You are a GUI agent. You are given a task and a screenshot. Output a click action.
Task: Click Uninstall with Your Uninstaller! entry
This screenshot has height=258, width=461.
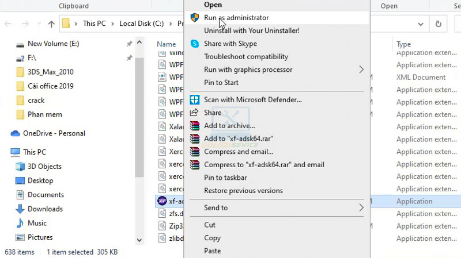277,30
